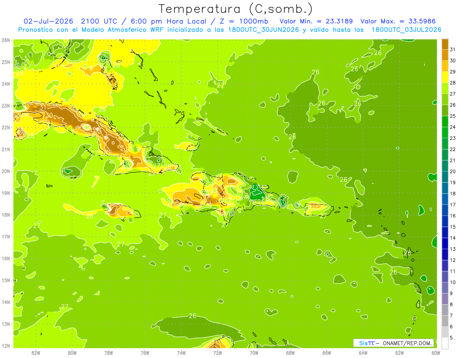The height and width of the screenshot is (358, 463).
Task: Click the '82W' longitude axis label
Action: point(35,353)
